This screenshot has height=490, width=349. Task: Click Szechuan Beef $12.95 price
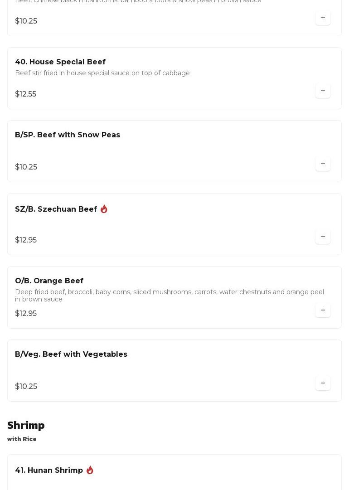pos(26,240)
